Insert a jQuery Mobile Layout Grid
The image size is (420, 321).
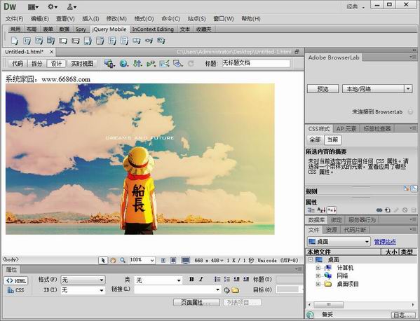[39, 41]
